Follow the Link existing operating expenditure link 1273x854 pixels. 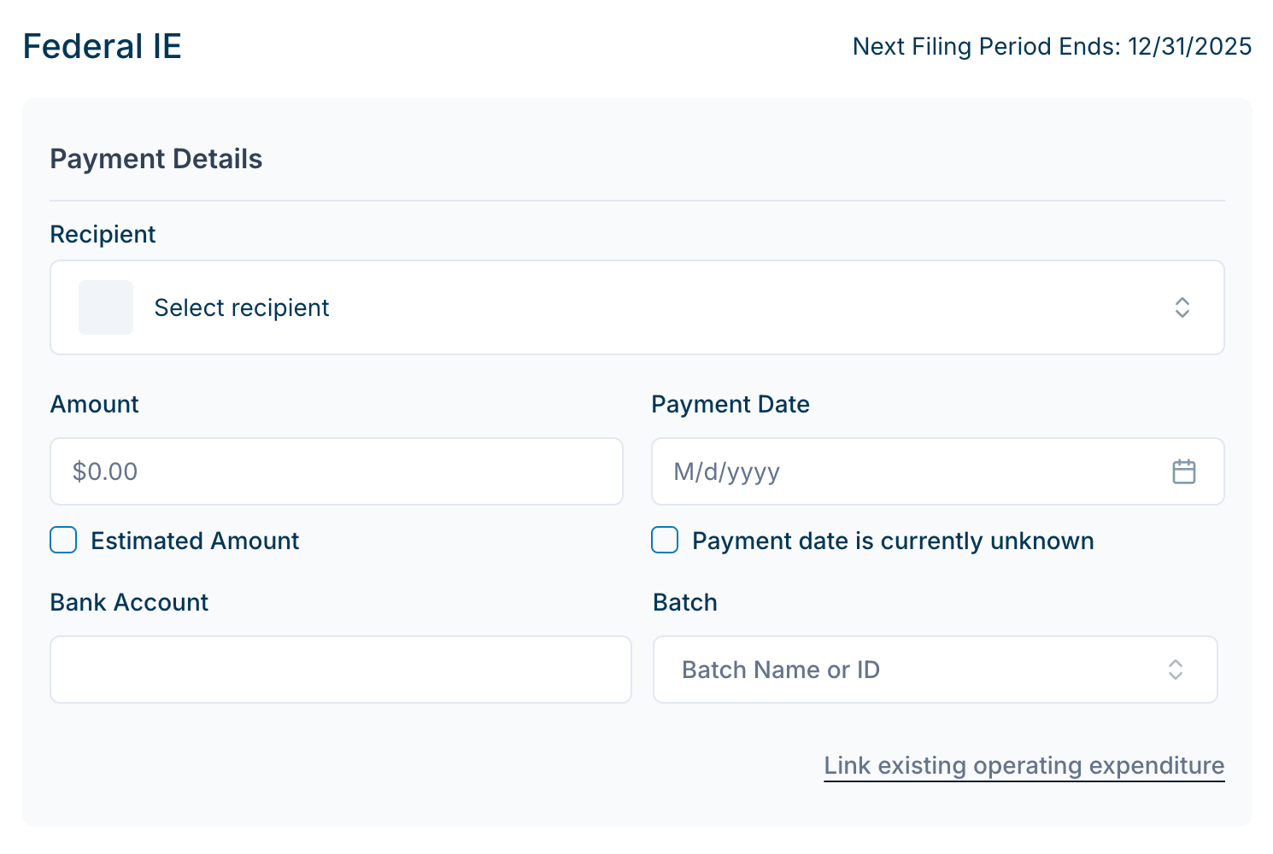[1024, 765]
